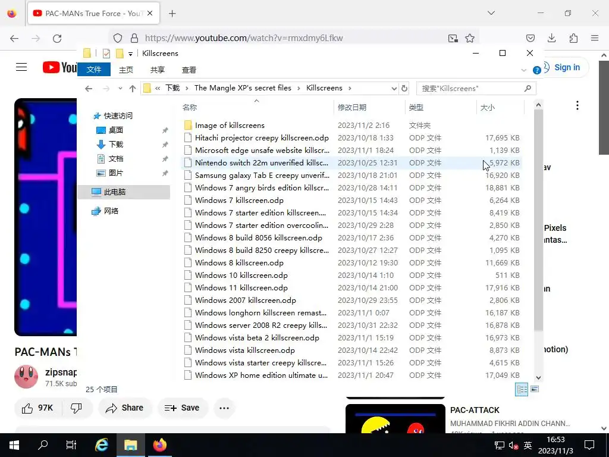This screenshot has width=609, height=457.
Task: Open the notification center icon
Action: pos(589,445)
